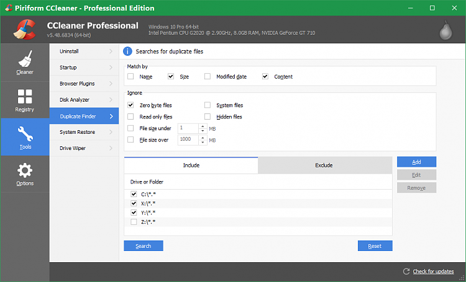Switch to the Exclude tab

325,165
